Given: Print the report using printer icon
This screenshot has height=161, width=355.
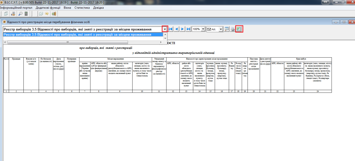Looking at the screenshot, I should coord(233,29).
